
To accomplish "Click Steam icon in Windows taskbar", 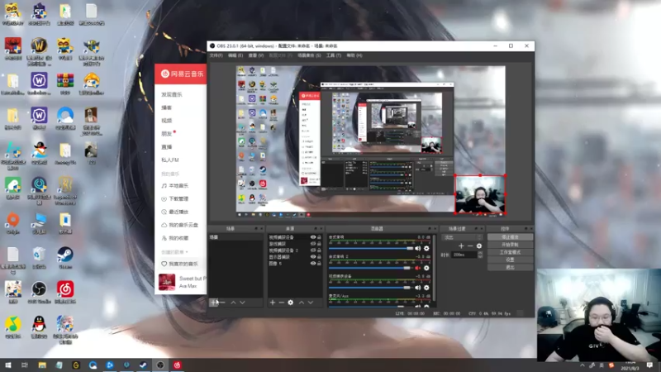I will point(143,365).
